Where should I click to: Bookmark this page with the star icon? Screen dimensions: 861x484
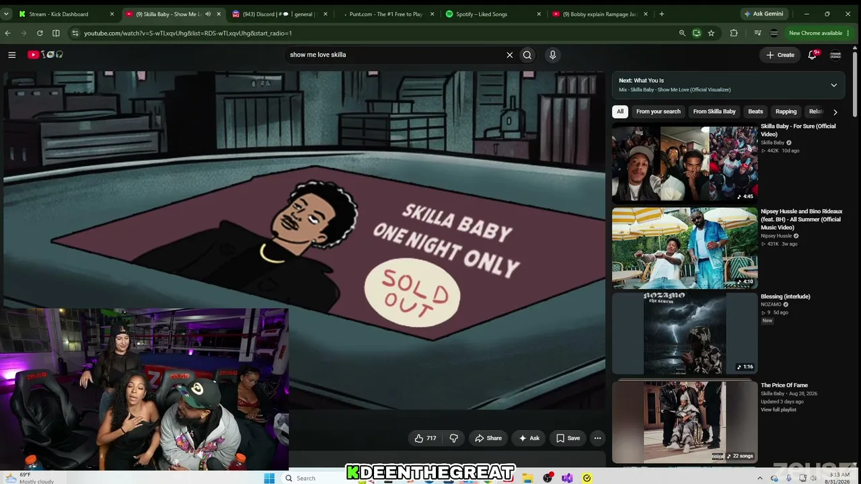(x=711, y=33)
